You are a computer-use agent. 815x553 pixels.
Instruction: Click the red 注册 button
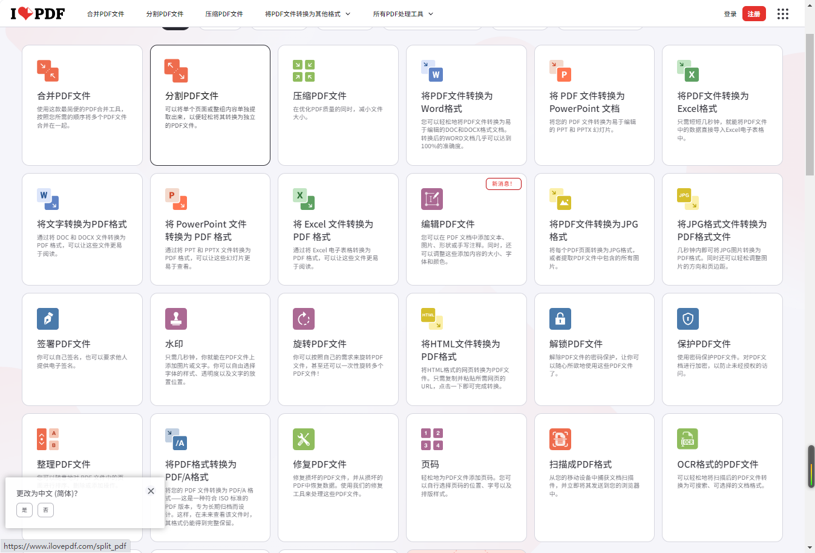[x=754, y=14]
